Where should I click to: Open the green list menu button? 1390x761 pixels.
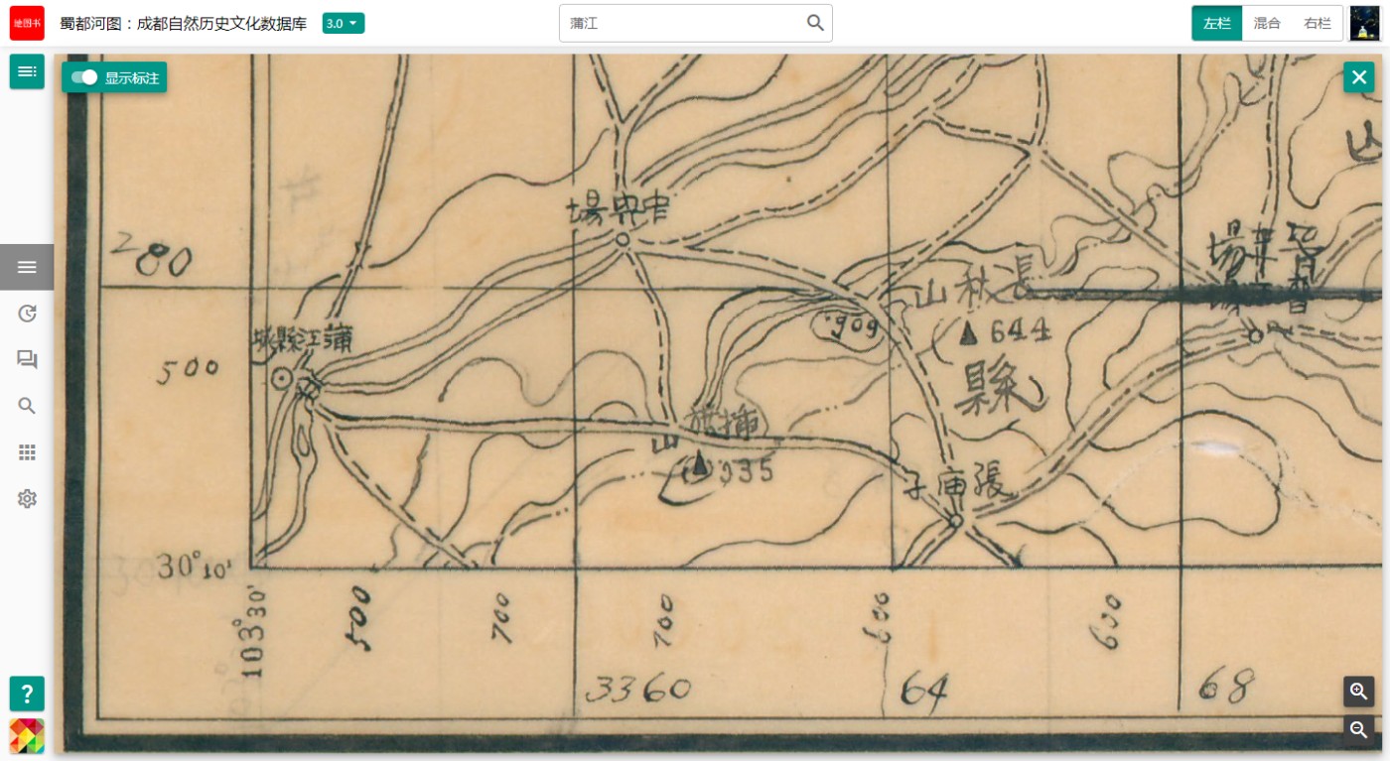(27, 71)
